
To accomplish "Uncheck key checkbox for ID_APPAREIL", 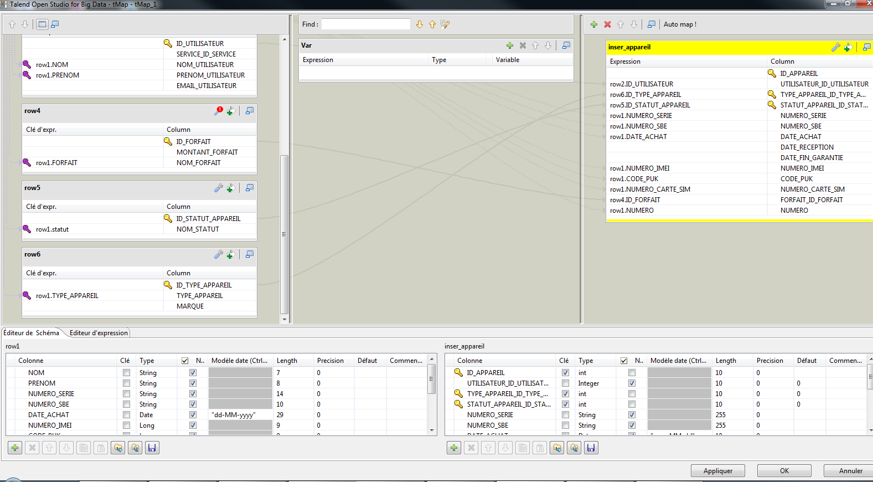I will [565, 373].
